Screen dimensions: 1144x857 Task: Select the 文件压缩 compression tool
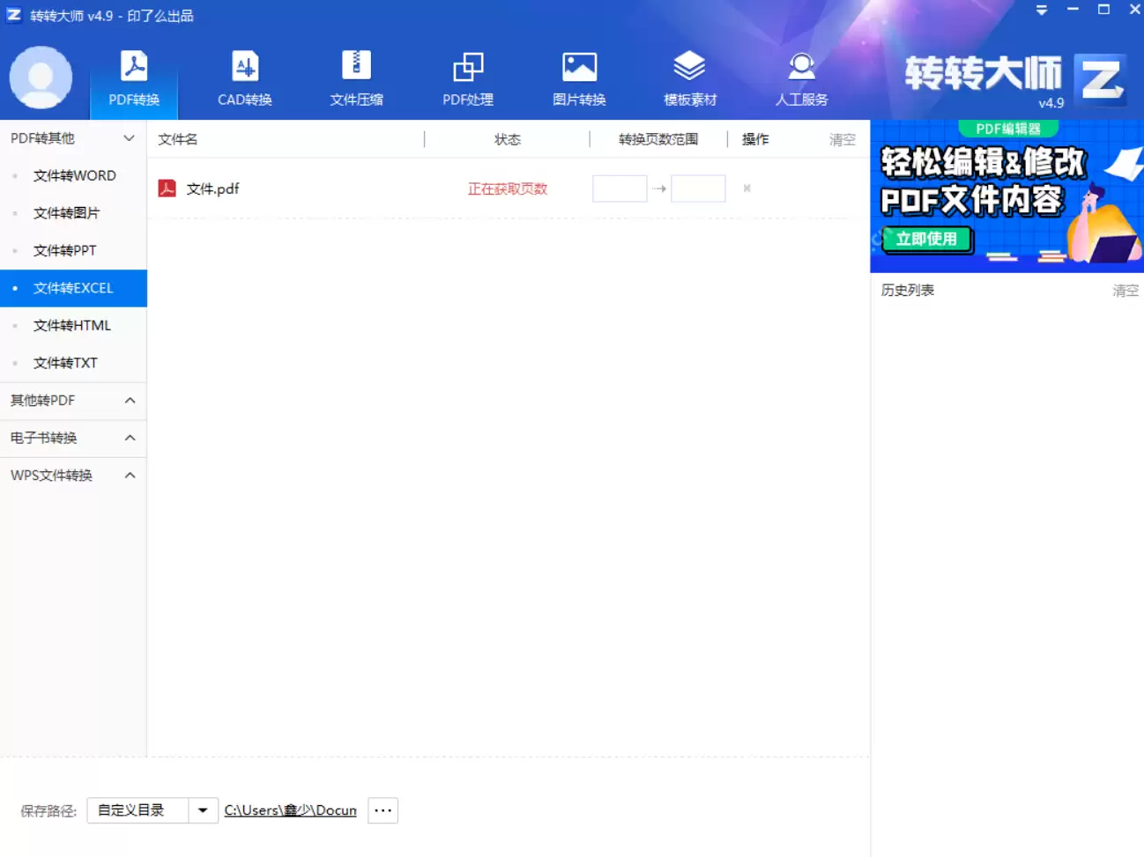coord(355,78)
